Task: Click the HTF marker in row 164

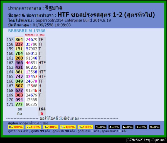Action: (x=42, y=72)
